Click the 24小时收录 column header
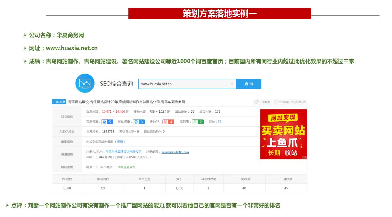Viewport: 392px width, 217px height. (208, 179)
